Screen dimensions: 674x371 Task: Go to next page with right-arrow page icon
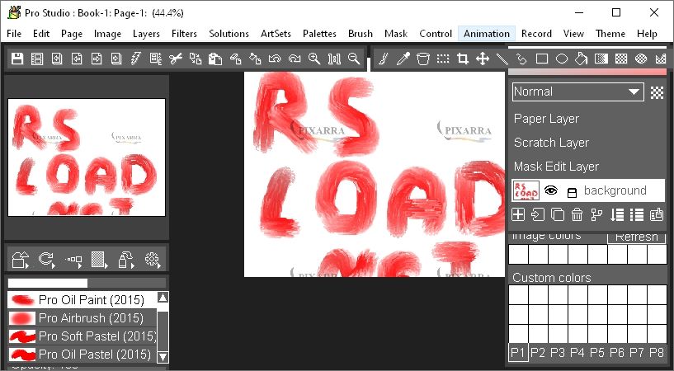coord(97,59)
